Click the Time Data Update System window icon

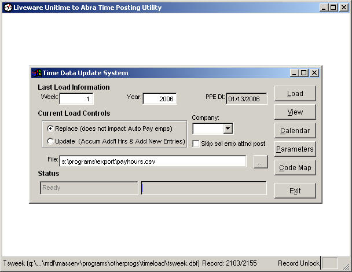coord(36,73)
